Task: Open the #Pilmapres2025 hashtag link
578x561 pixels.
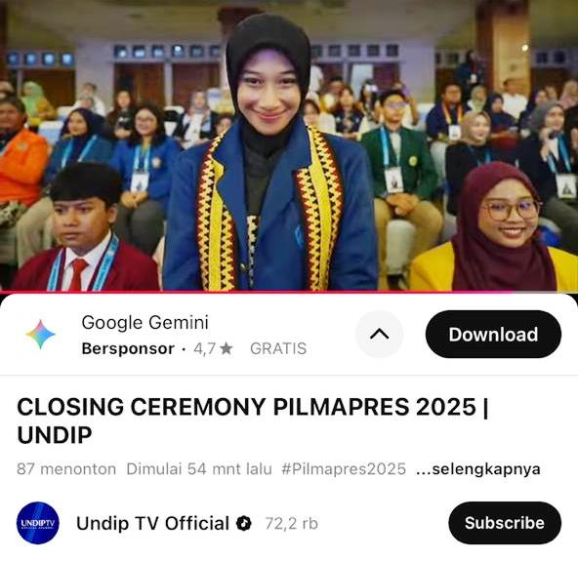Action: click(344, 469)
